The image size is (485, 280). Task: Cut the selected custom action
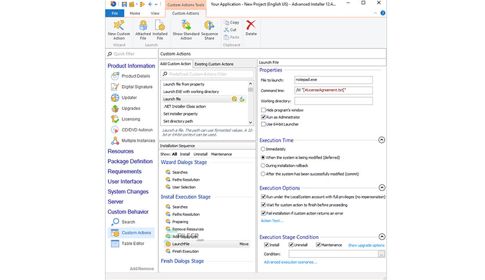click(x=230, y=30)
